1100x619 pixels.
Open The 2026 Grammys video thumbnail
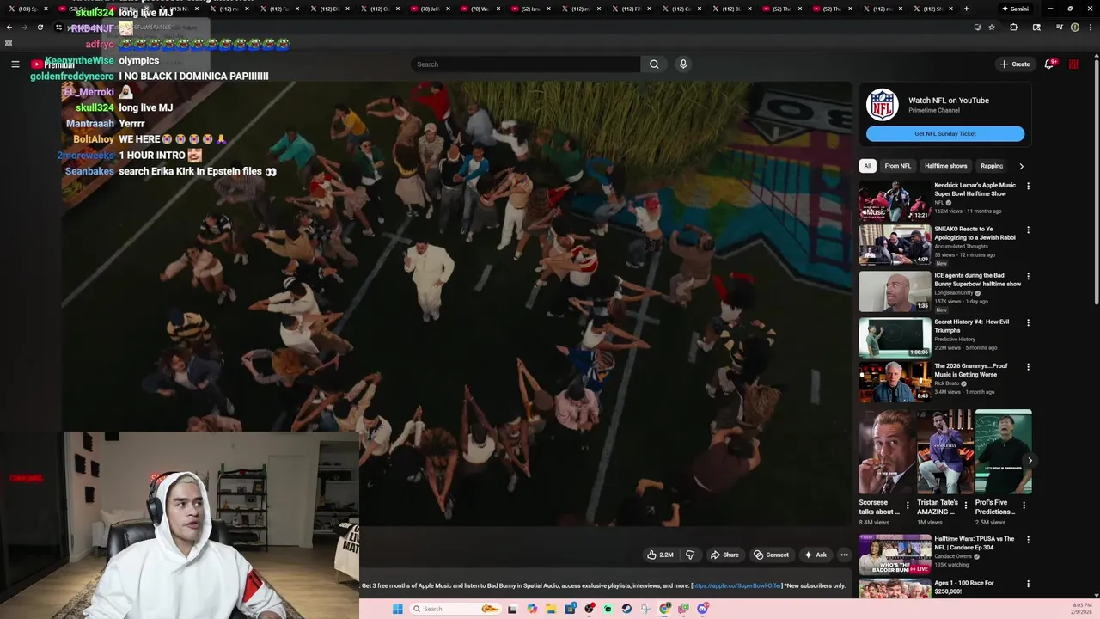pos(895,382)
